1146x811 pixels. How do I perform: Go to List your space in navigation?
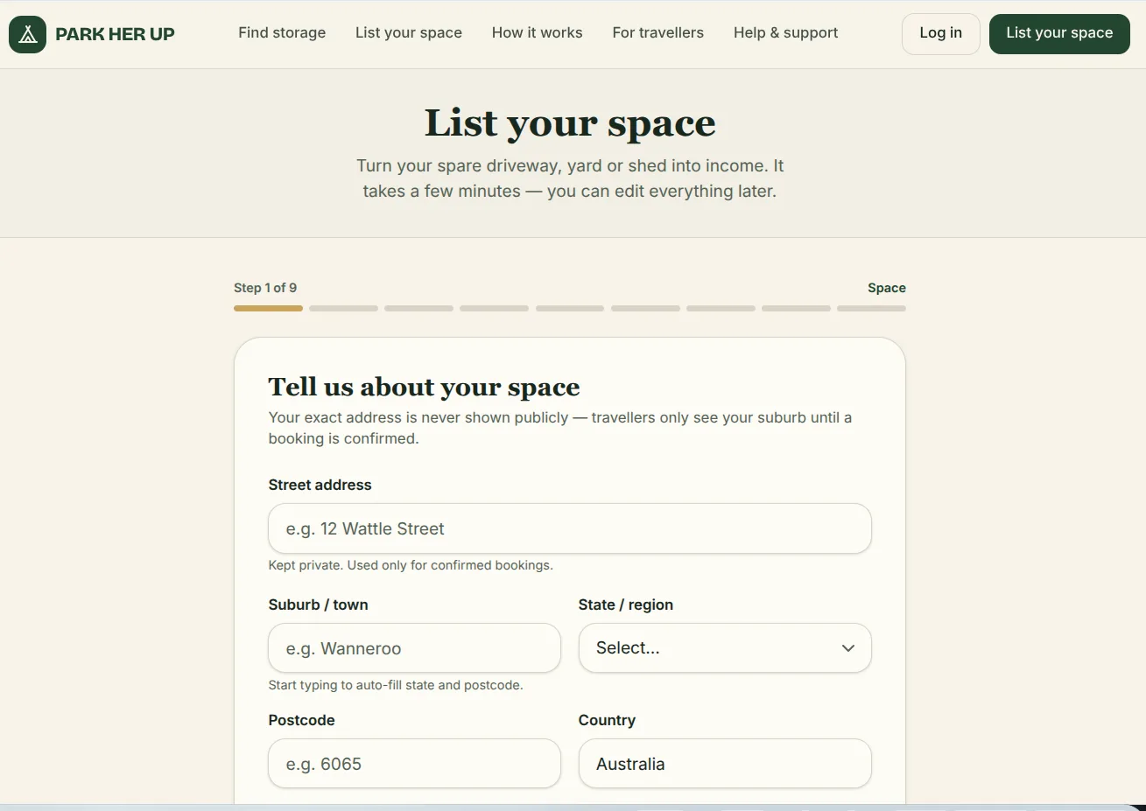pos(409,32)
